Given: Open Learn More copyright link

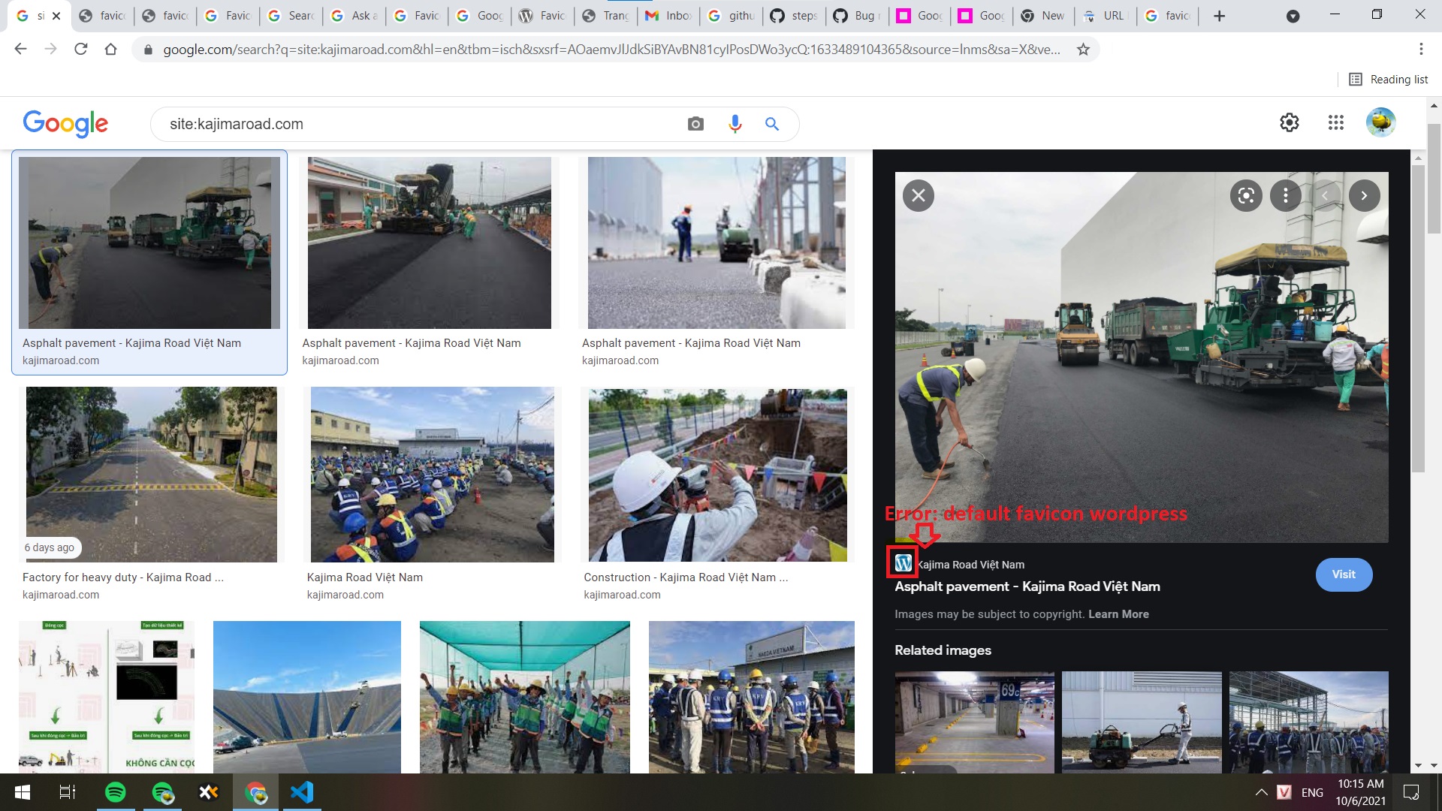Looking at the screenshot, I should [1118, 614].
